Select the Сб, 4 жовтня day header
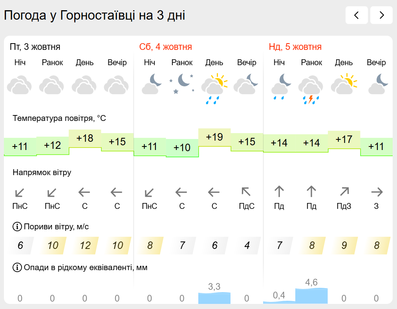 [165, 47]
